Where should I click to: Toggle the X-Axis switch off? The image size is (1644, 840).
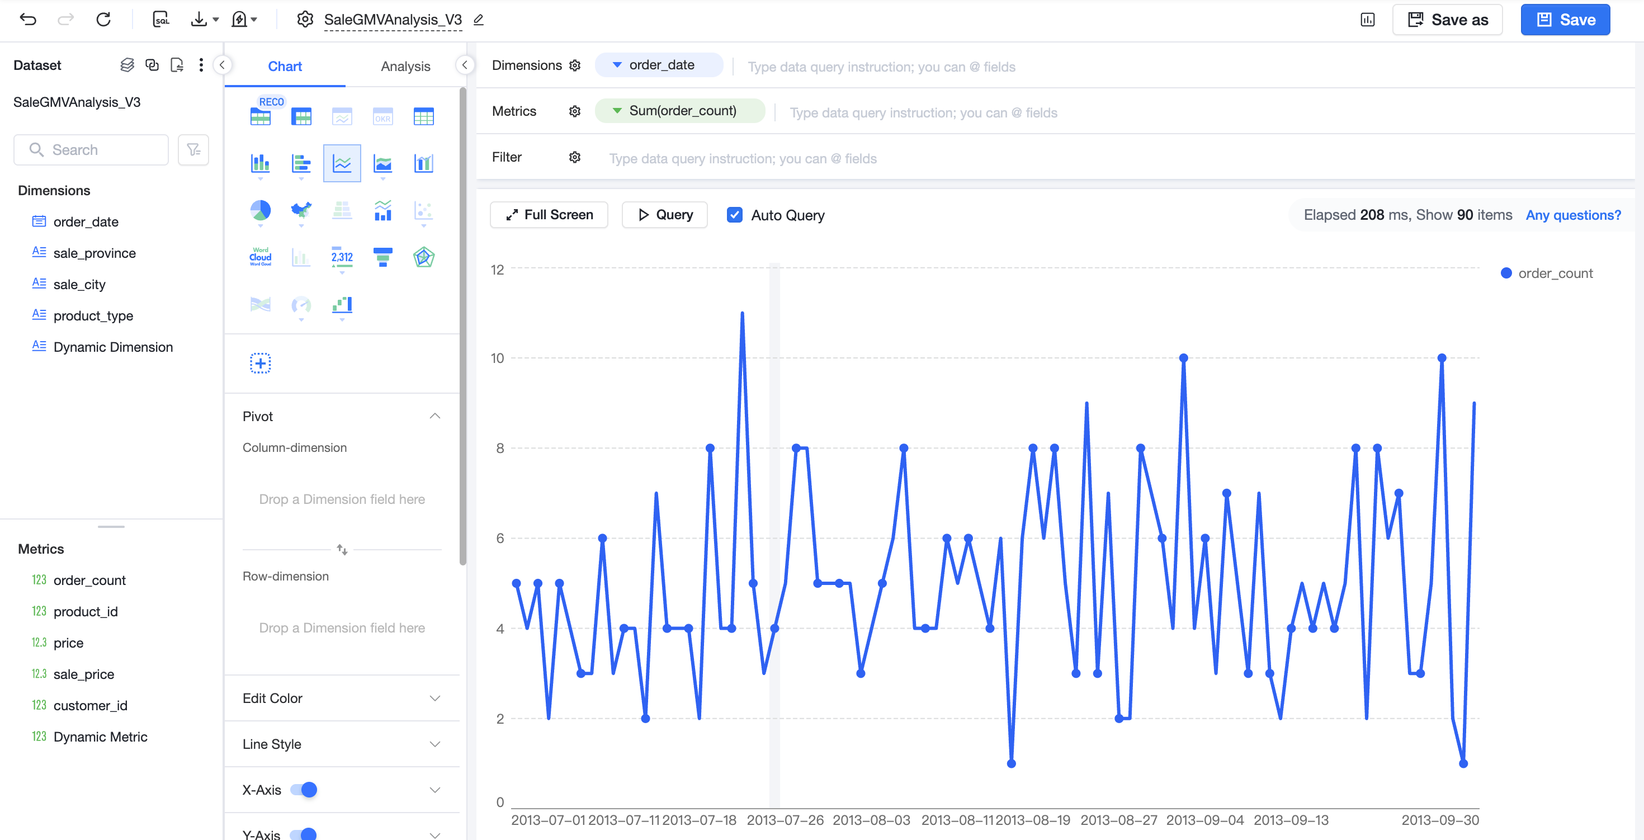304,790
